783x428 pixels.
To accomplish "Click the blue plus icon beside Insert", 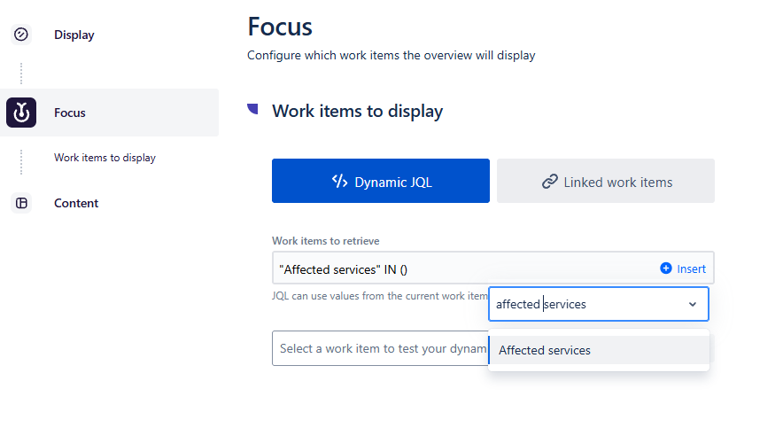I will (666, 268).
